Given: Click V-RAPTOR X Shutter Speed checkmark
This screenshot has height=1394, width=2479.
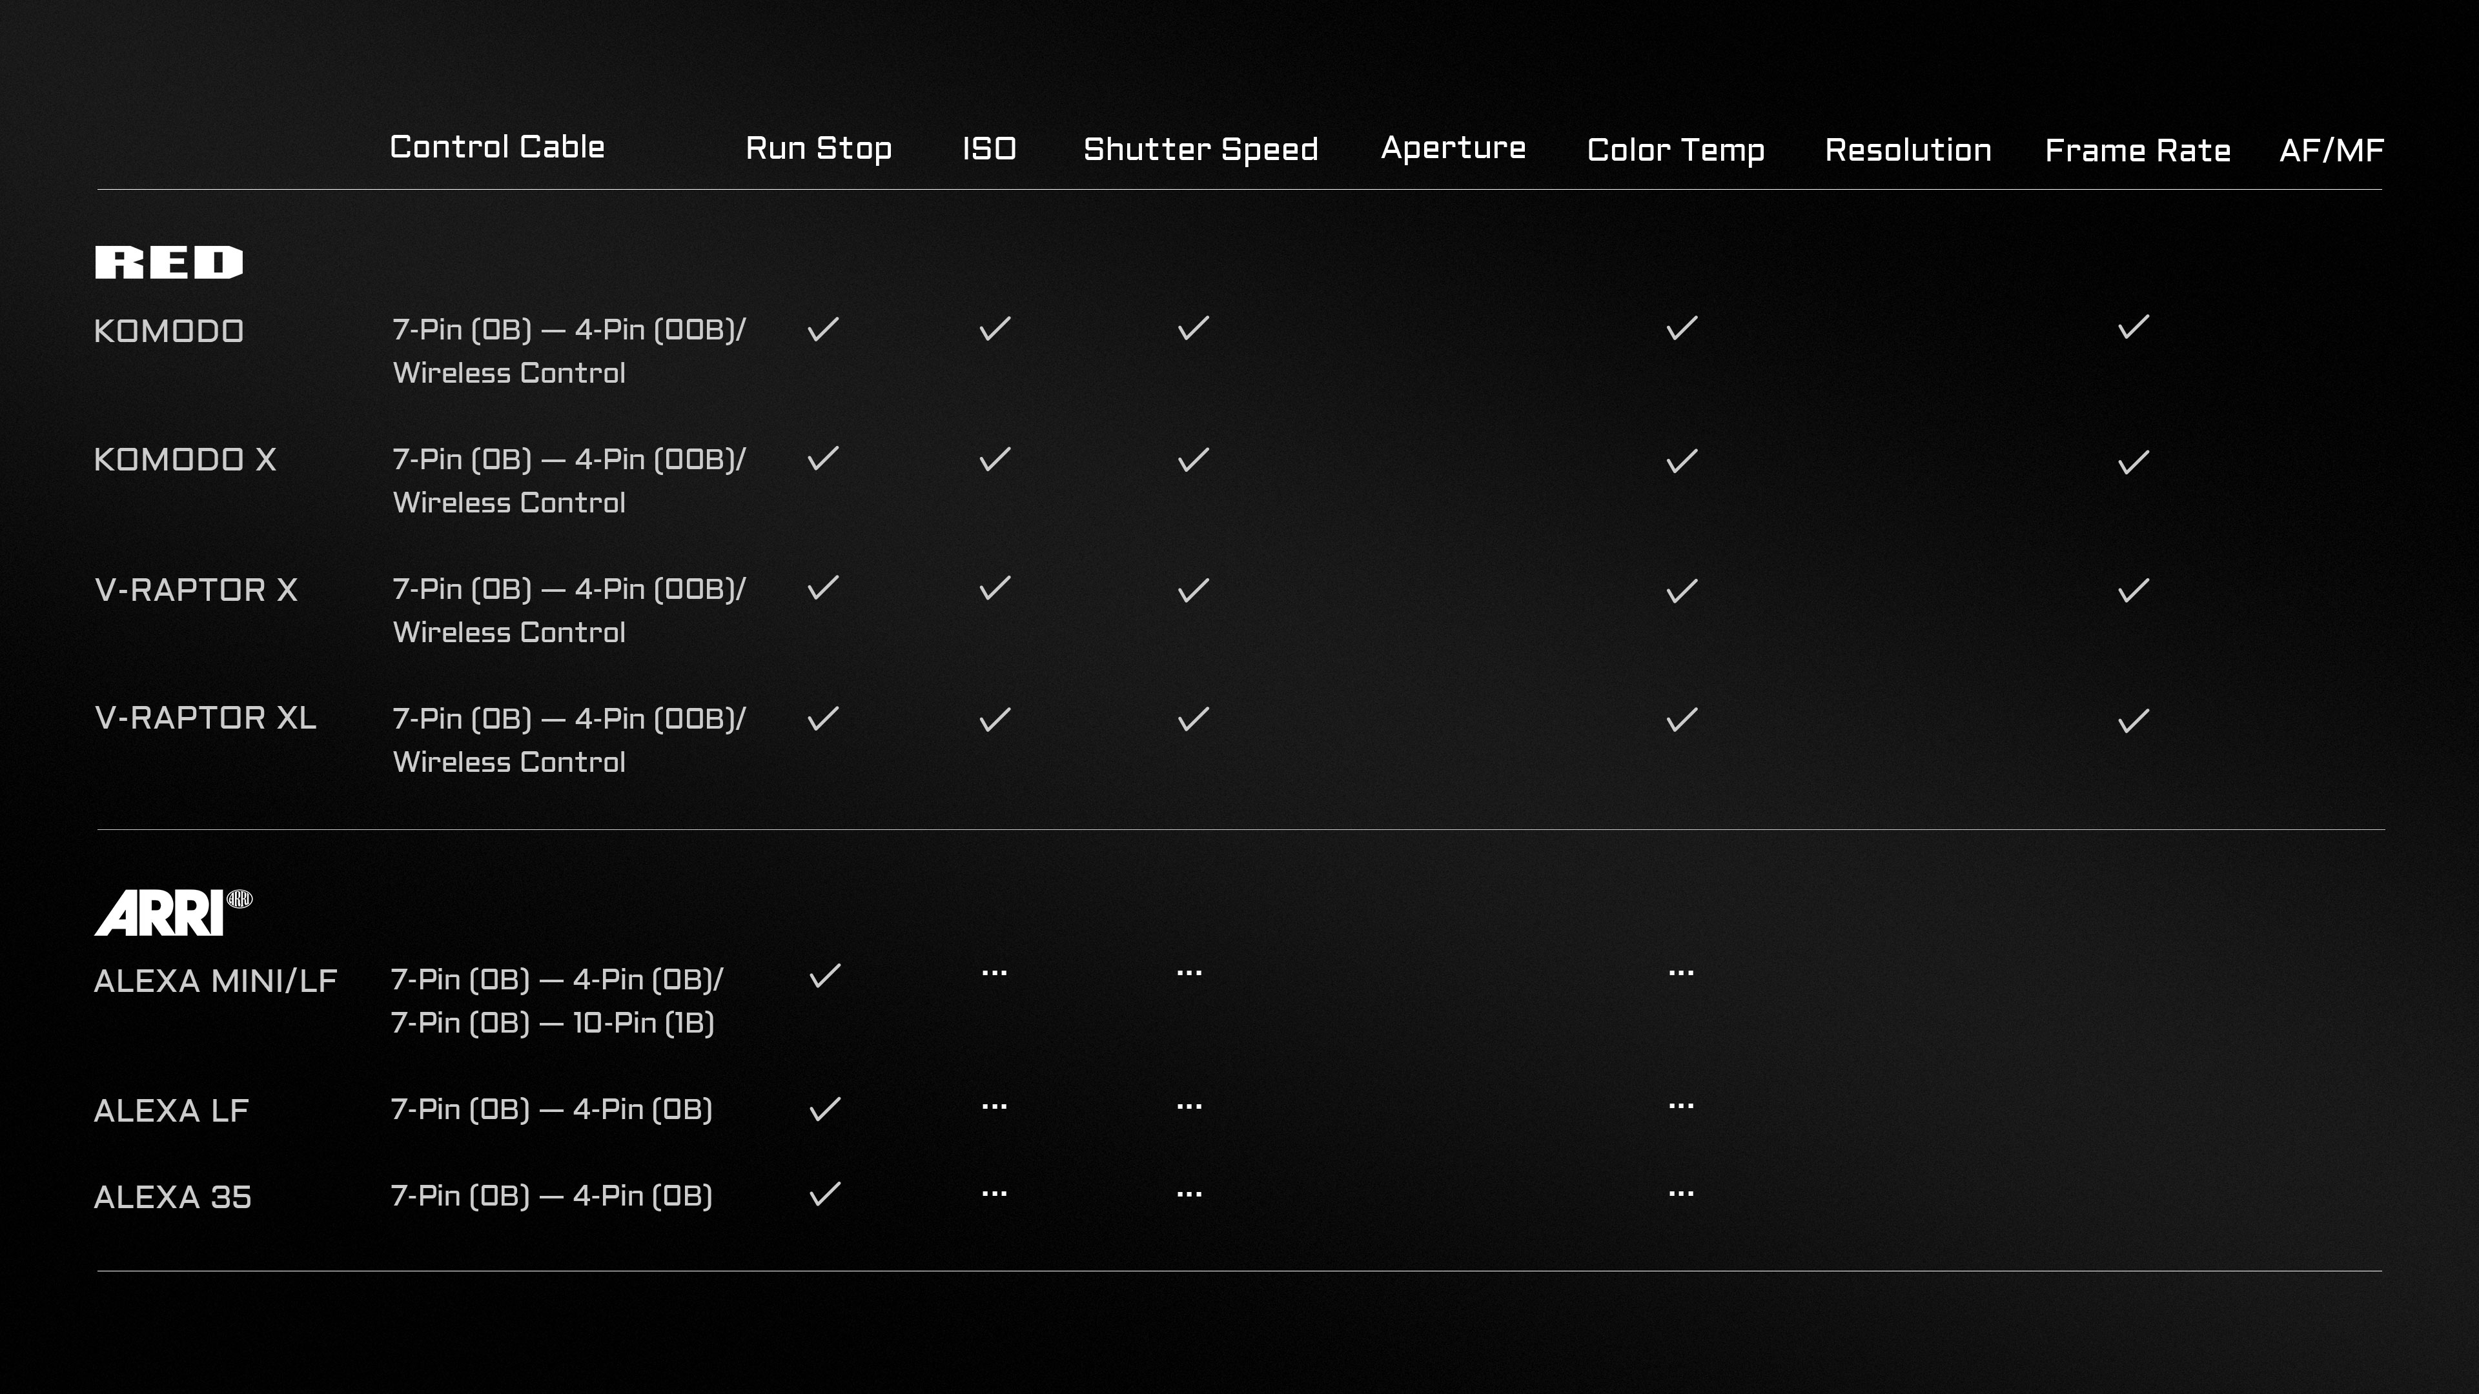Looking at the screenshot, I should (x=1193, y=590).
